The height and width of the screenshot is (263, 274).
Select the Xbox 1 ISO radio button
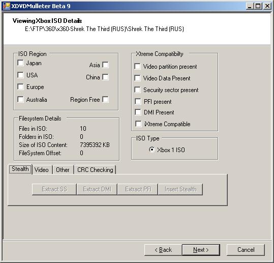[152, 150]
